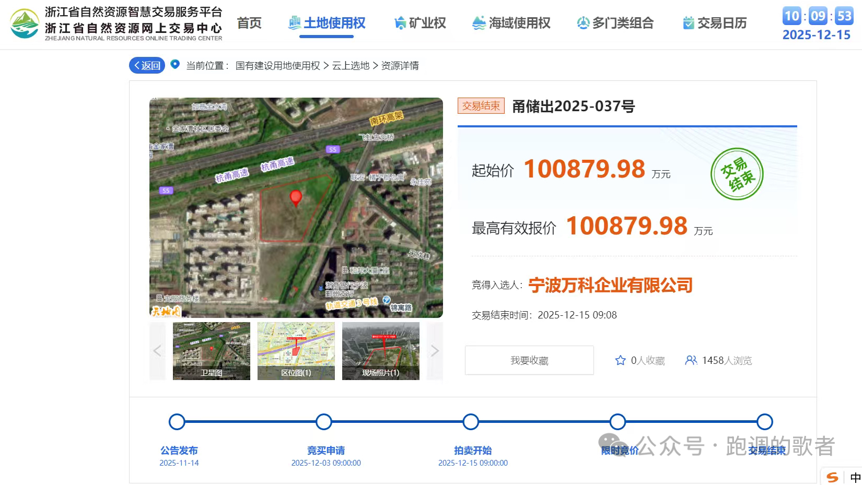Open the 交易日历 calendar page
Image resolution: width=862 pixels, height=485 pixels.
[715, 23]
